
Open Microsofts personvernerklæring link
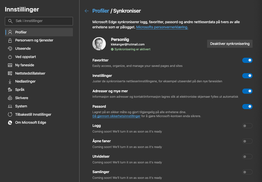162,27
